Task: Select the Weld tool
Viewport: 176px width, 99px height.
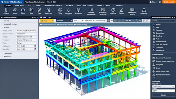Action: 40,11
